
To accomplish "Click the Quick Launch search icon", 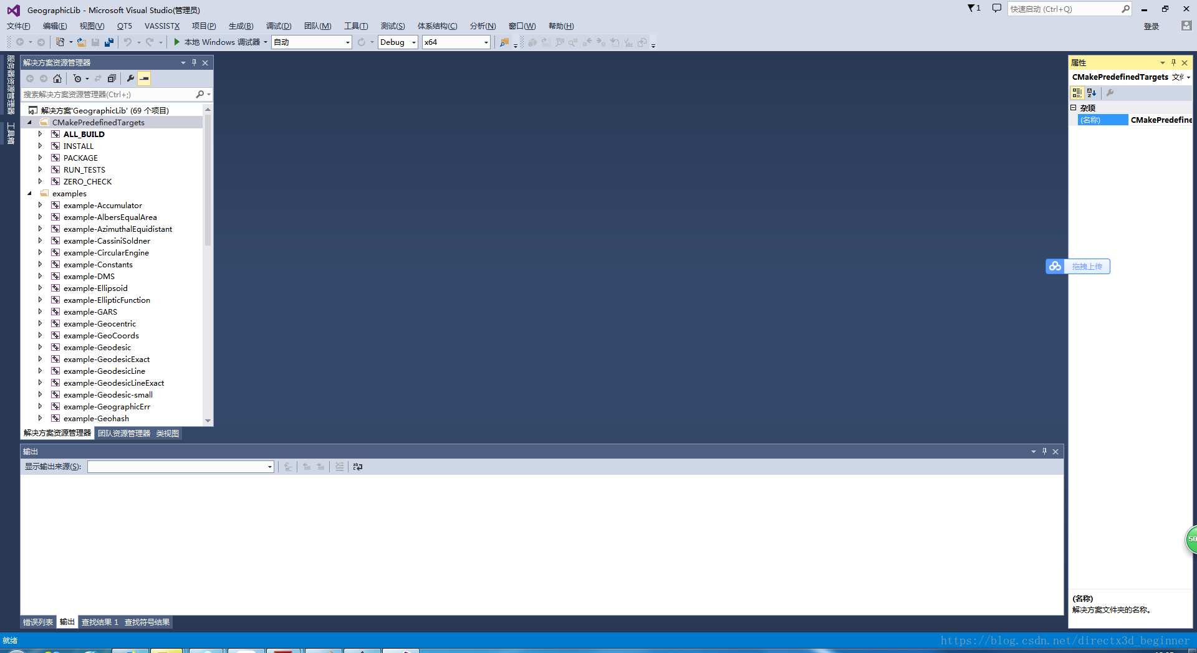I will coord(1125,9).
